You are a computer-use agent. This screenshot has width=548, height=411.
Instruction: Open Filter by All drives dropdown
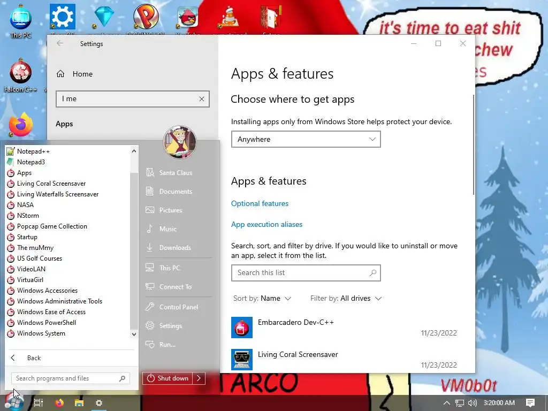tap(346, 299)
